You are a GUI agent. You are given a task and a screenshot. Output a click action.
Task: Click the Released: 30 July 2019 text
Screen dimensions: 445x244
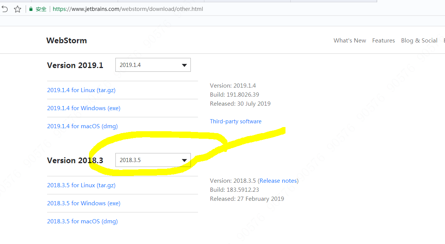click(x=240, y=104)
